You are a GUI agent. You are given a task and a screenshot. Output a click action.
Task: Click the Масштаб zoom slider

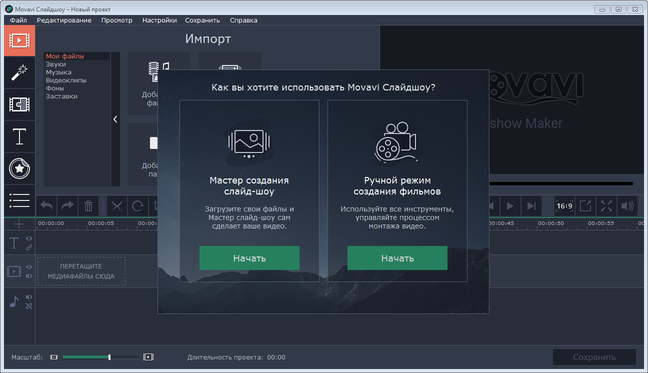[x=100, y=357]
